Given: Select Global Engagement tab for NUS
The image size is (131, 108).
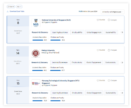Looking at the screenshot, I should pos(94,32).
